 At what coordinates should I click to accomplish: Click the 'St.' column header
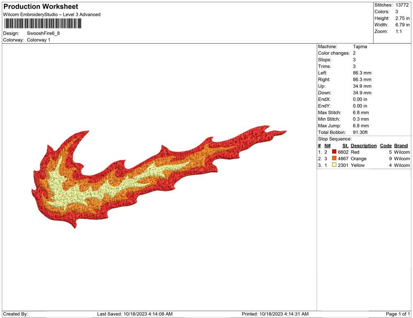[345, 146]
